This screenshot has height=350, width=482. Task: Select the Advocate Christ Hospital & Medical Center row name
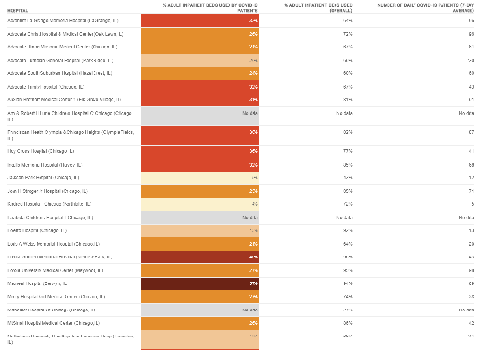[x=66, y=34]
